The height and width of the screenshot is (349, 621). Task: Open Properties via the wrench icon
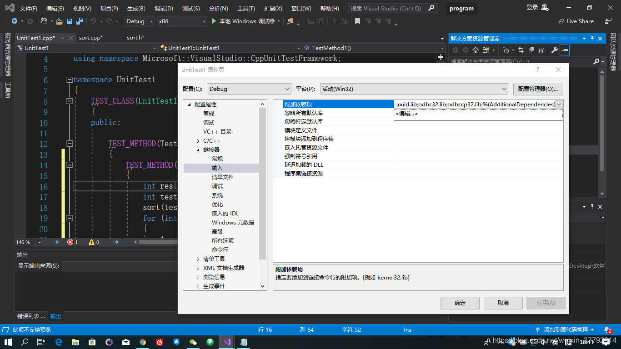(555, 50)
